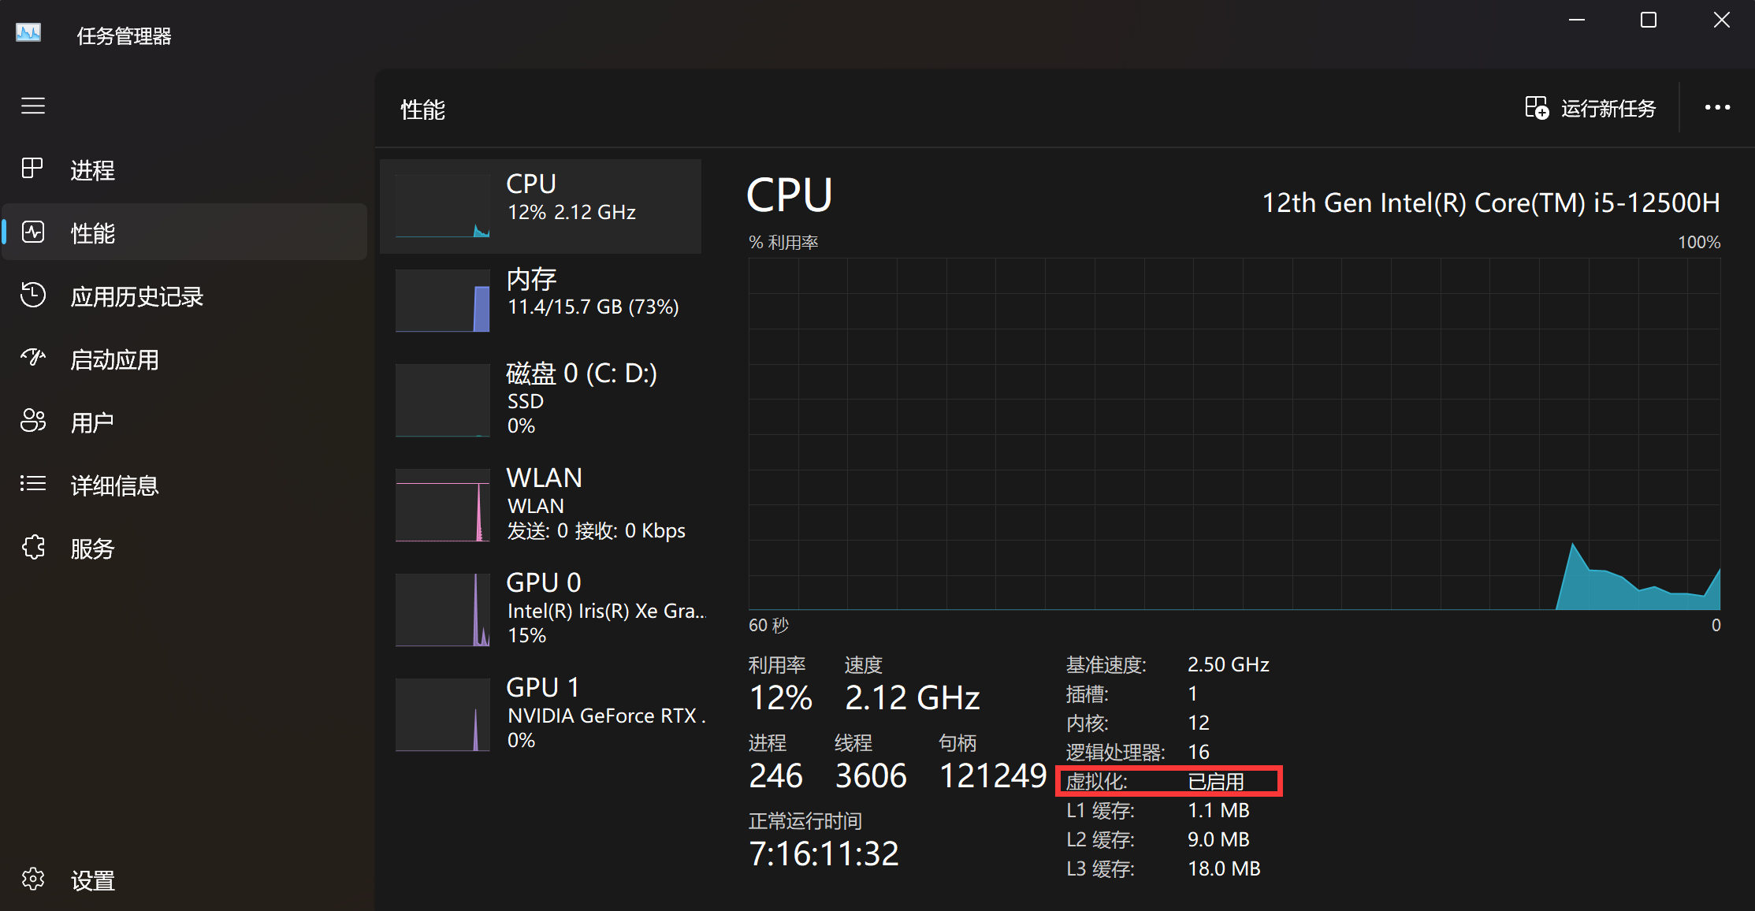Click the 进程 grid icon
This screenshot has width=1755, height=911.
tap(32, 169)
